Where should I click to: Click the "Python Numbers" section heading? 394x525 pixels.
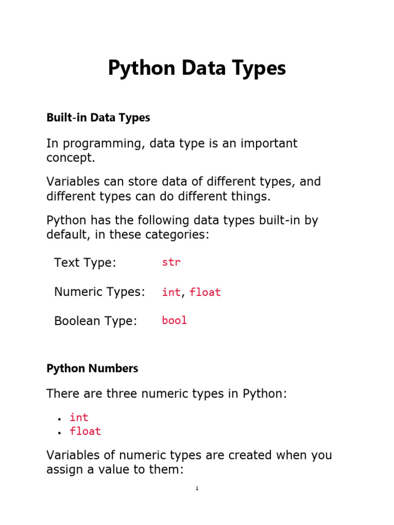click(92, 368)
